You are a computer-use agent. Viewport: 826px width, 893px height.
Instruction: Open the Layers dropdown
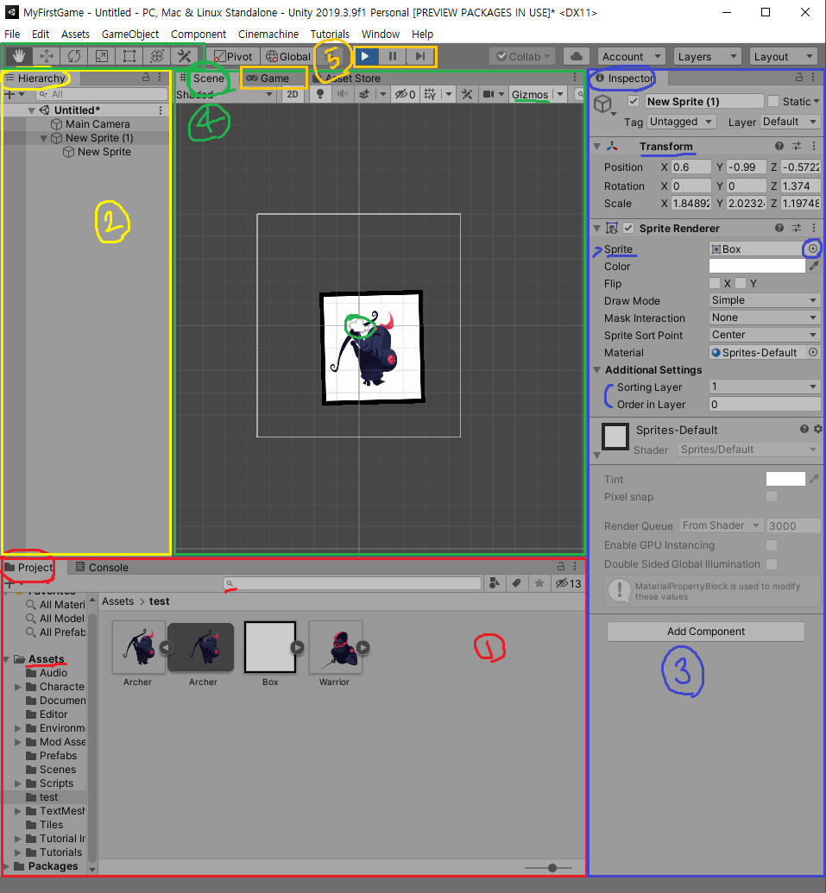click(x=707, y=56)
